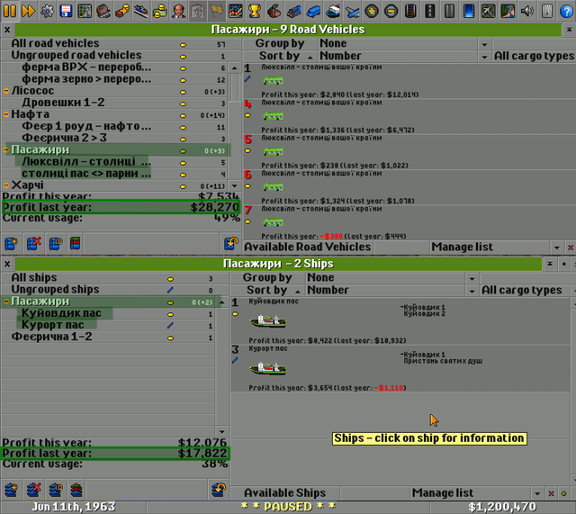Change livery of selected road vehicle group
The height and width of the screenshot is (514, 576).
click(x=76, y=243)
